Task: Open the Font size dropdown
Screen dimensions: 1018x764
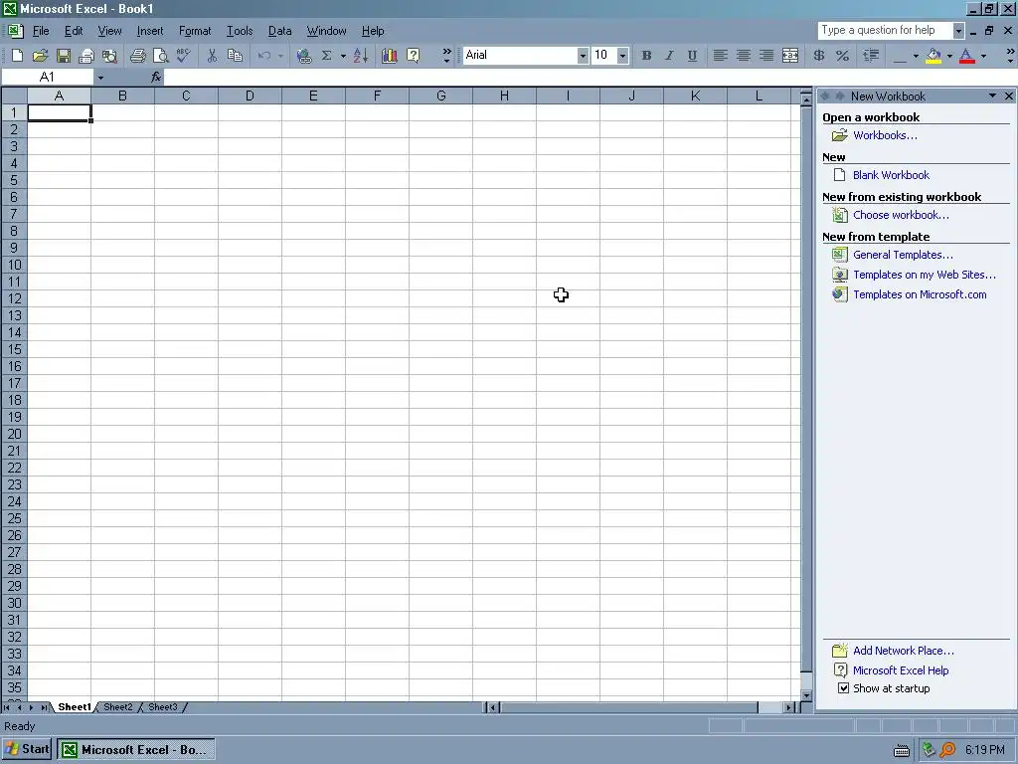Action: tap(622, 56)
